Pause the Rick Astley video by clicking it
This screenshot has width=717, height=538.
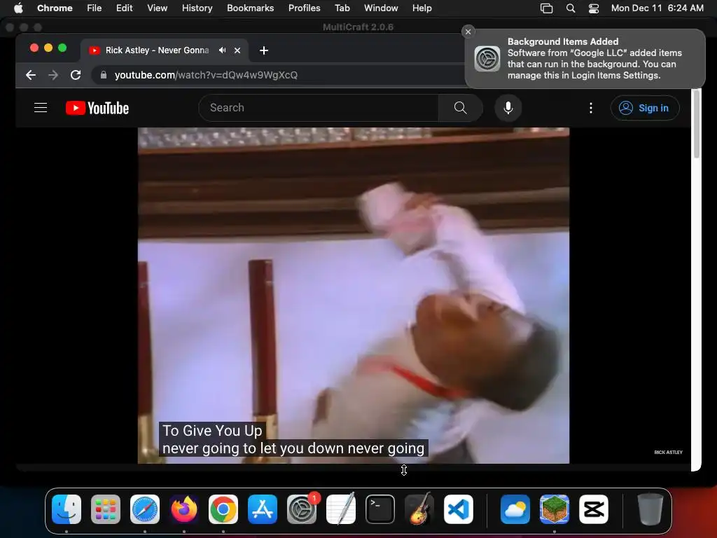point(354,296)
